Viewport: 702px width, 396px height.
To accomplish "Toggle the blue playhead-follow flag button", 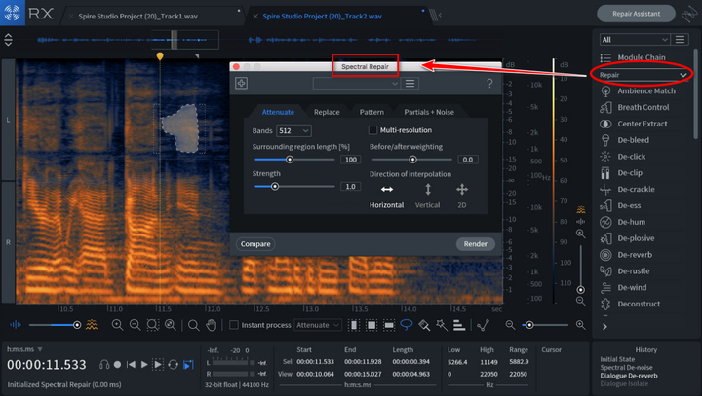I will [x=188, y=365].
